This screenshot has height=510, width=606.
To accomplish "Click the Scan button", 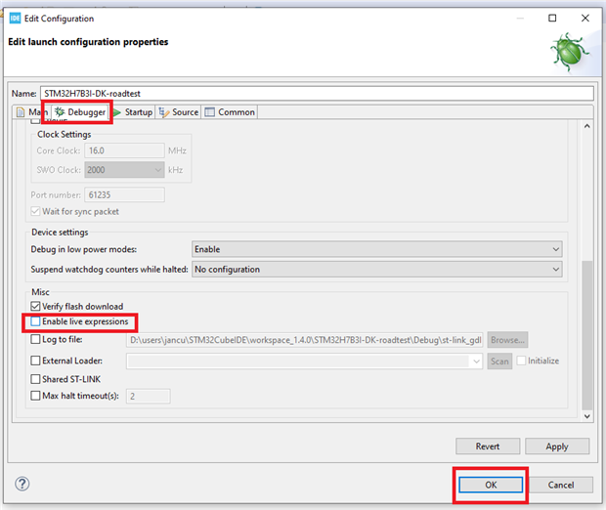I will point(499,361).
